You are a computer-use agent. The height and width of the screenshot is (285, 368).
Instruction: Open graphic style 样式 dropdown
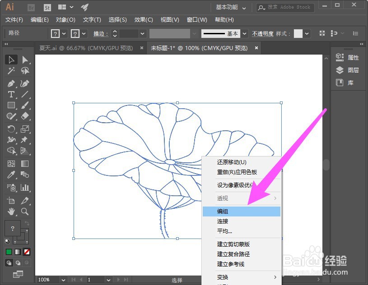click(x=307, y=34)
